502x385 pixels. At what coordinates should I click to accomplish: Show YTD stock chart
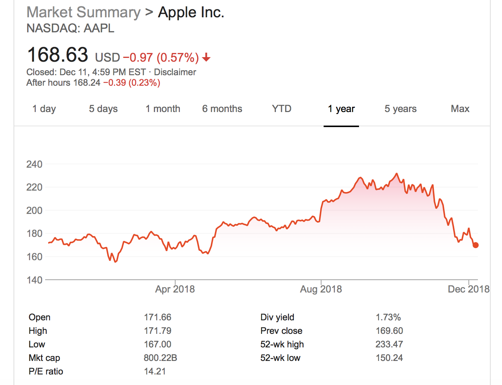[281, 109]
